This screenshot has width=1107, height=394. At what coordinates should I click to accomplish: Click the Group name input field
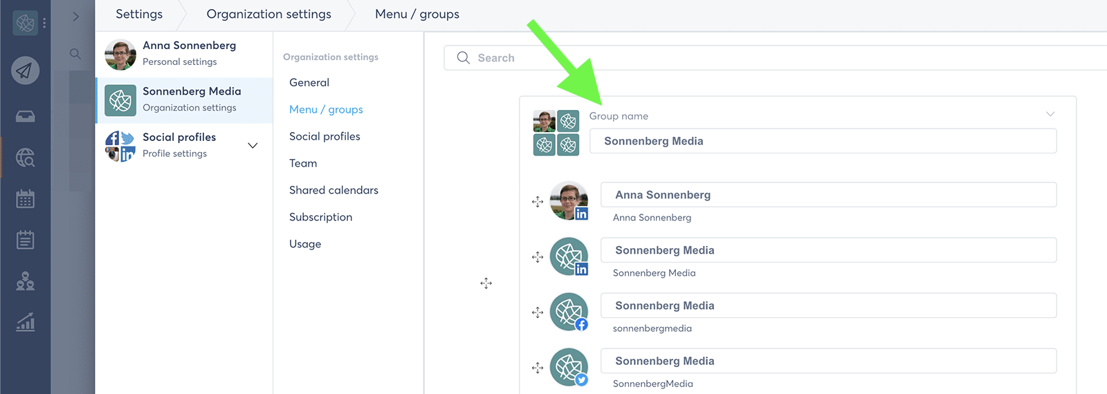tap(823, 141)
